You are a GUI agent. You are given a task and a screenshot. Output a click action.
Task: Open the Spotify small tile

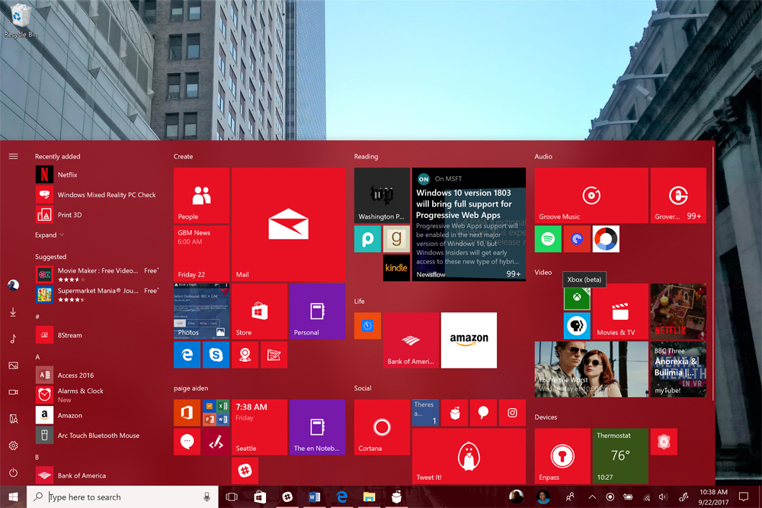(548, 239)
